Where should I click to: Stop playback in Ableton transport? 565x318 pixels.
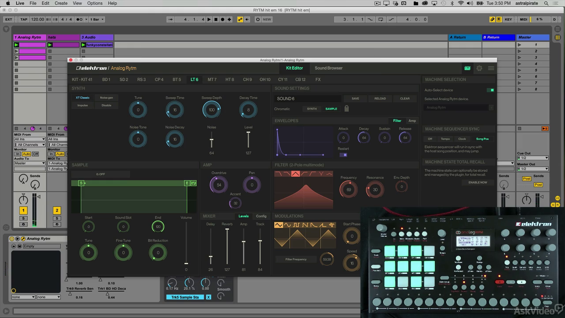216,19
